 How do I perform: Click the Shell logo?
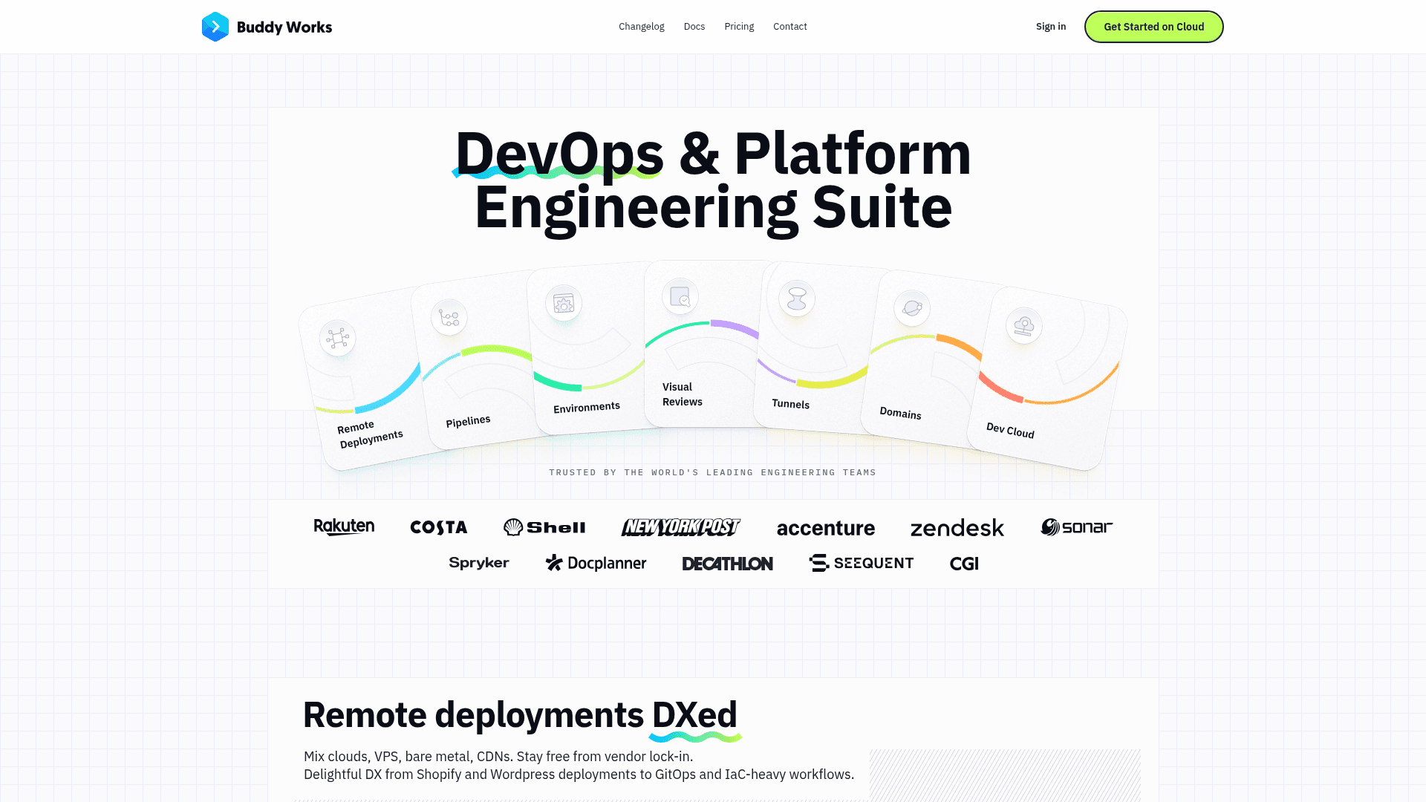coord(544,527)
